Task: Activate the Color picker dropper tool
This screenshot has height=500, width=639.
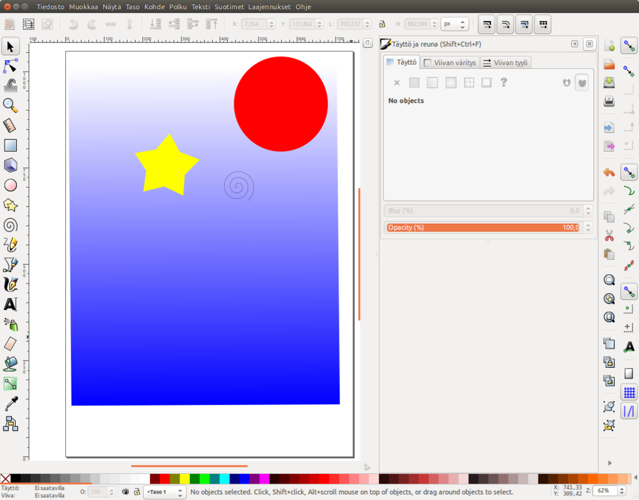Action: [10, 405]
